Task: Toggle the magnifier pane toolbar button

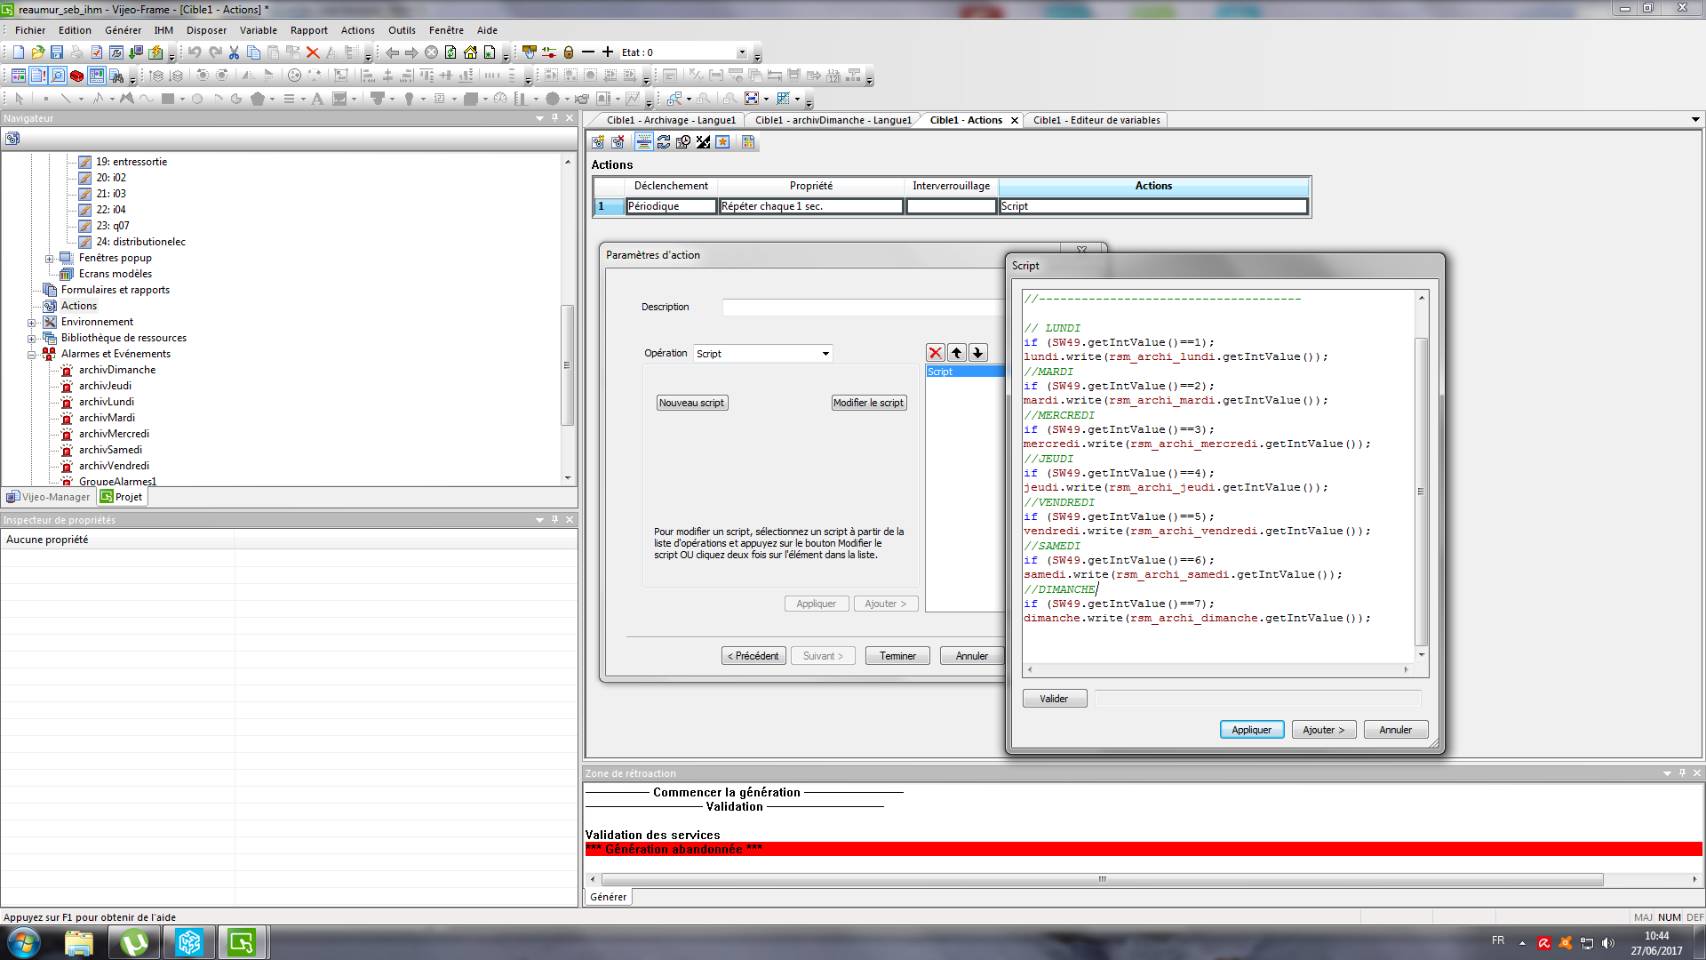Action: [58, 76]
